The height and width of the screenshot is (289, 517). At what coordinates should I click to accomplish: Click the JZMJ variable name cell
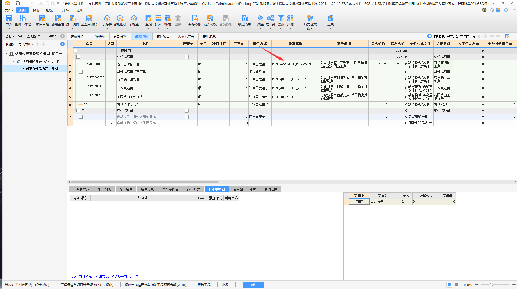point(359,202)
